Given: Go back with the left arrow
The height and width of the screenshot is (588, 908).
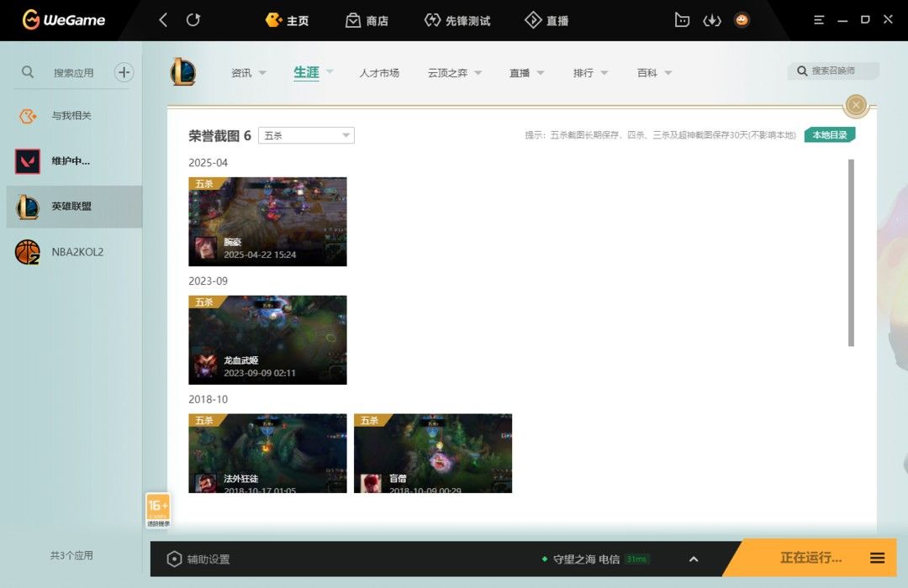Looking at the screenshot, I should coord(163,20).
